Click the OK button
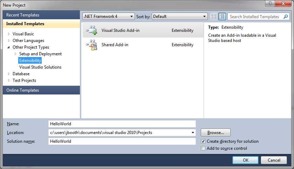The height and width of the screenshot is (169, 294). 245,160
